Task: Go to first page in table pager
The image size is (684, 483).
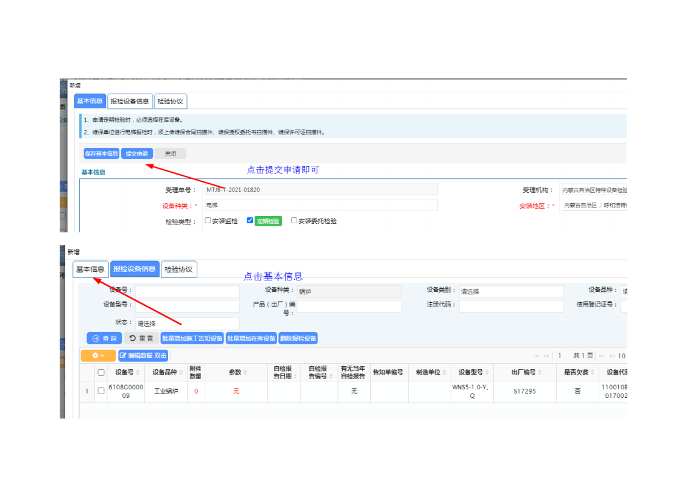Action: click(536, 356)
